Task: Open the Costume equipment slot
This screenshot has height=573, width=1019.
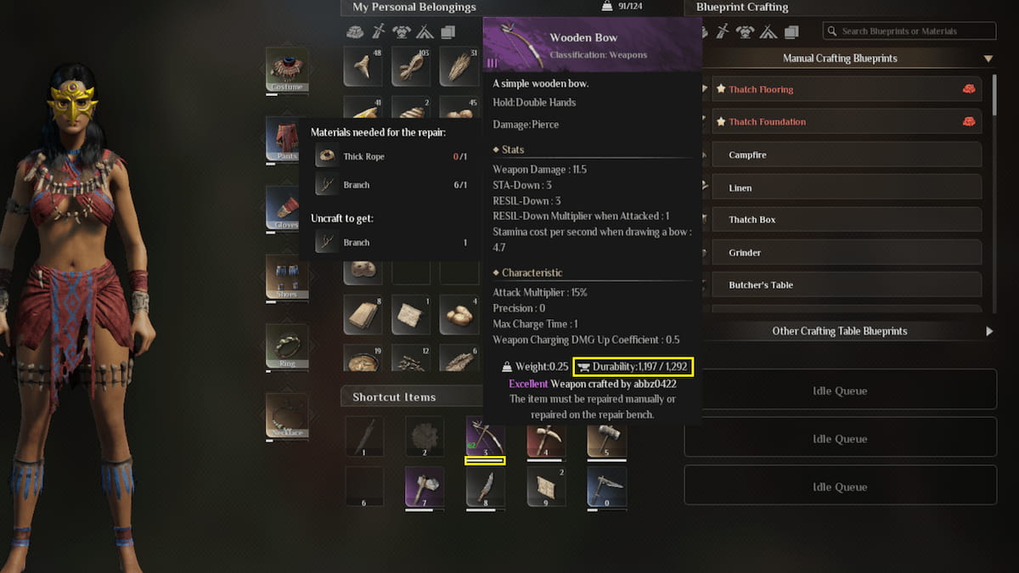Action: click(287, 70)
